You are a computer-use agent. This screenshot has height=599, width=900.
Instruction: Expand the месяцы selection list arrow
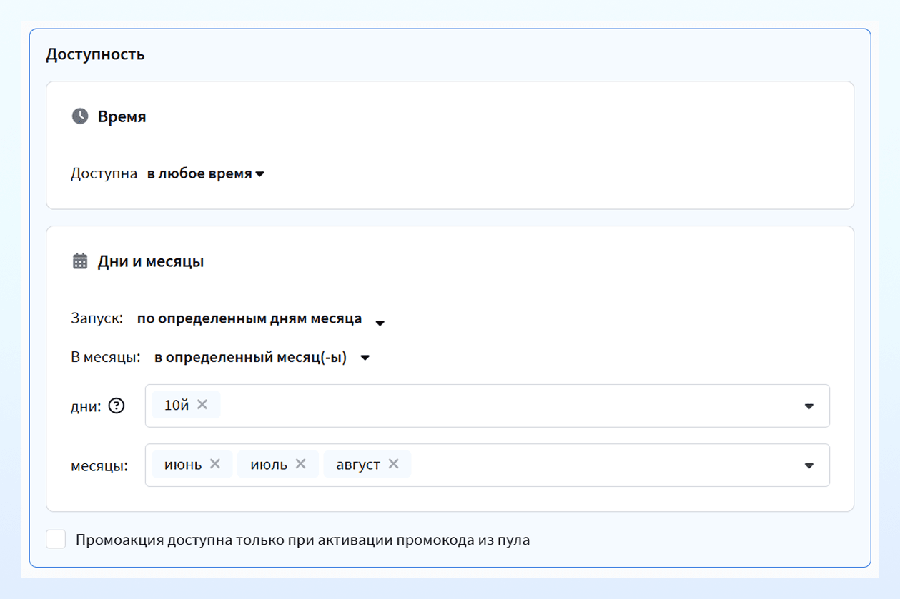809,465
